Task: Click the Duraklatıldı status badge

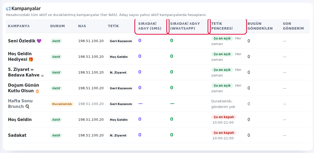Action: [x=62, y=104]
